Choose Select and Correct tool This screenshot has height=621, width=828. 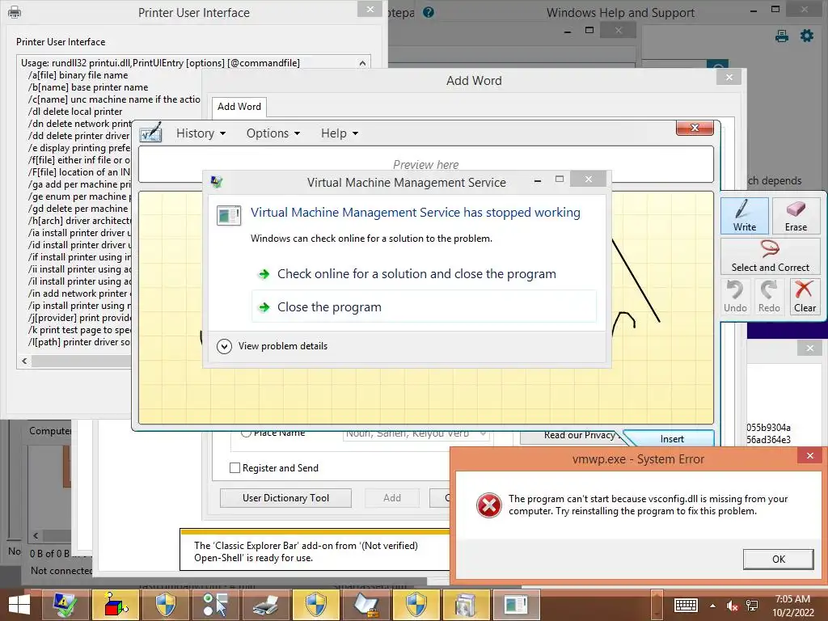[770, 256]
